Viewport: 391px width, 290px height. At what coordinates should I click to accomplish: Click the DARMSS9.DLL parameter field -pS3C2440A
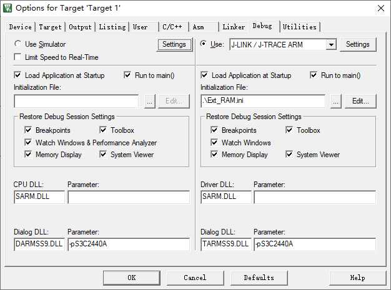pos(129,244)
